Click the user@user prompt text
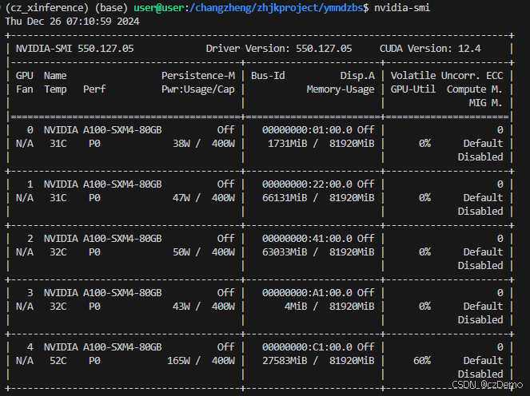The width and height of the screenshot is (530, 396). [159, 7]
